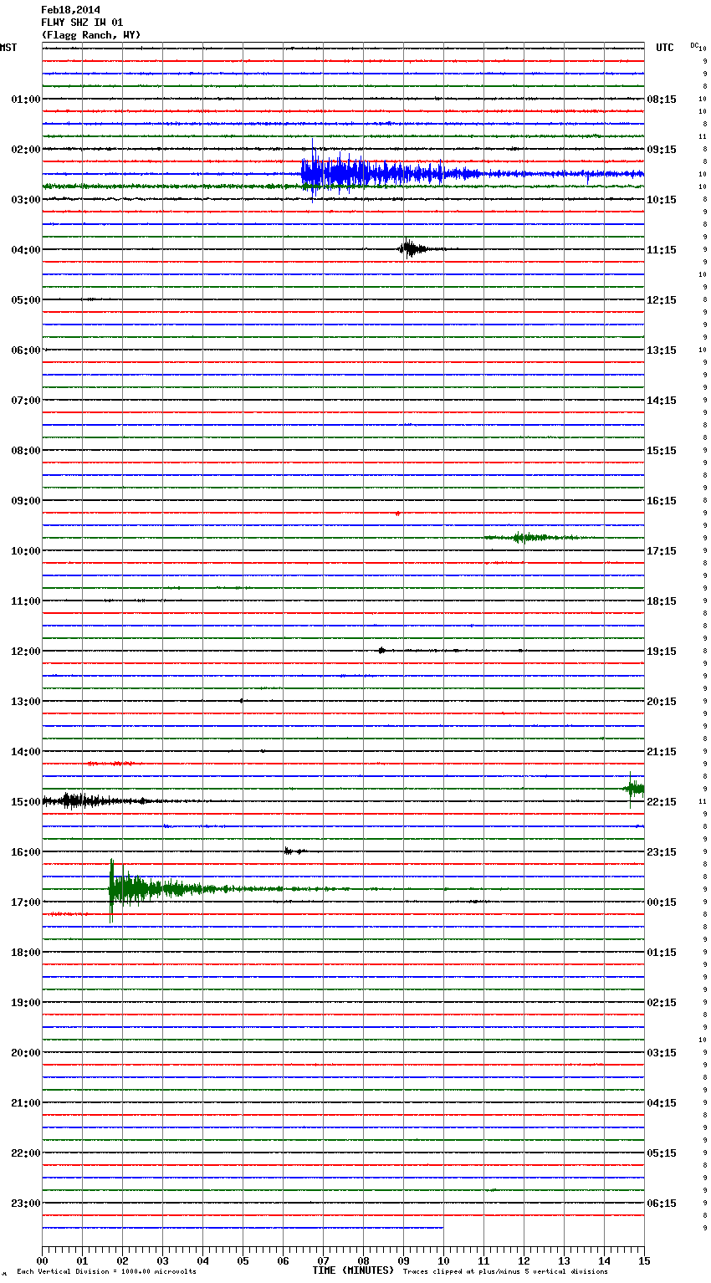Click the 'Each Vertical Division' scale note

(x=106, y=1272)
